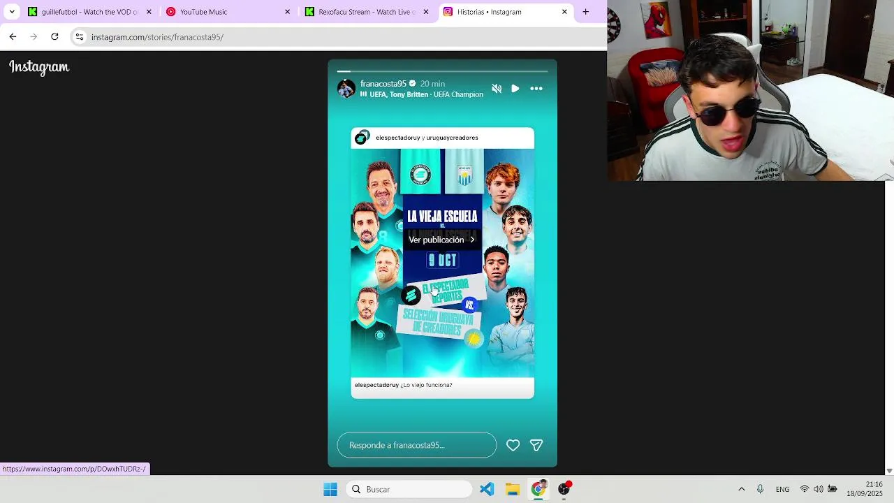This screenshot has height=503, width=894.
Task: Open the battery status tray icon
Action: click(832, 489)
